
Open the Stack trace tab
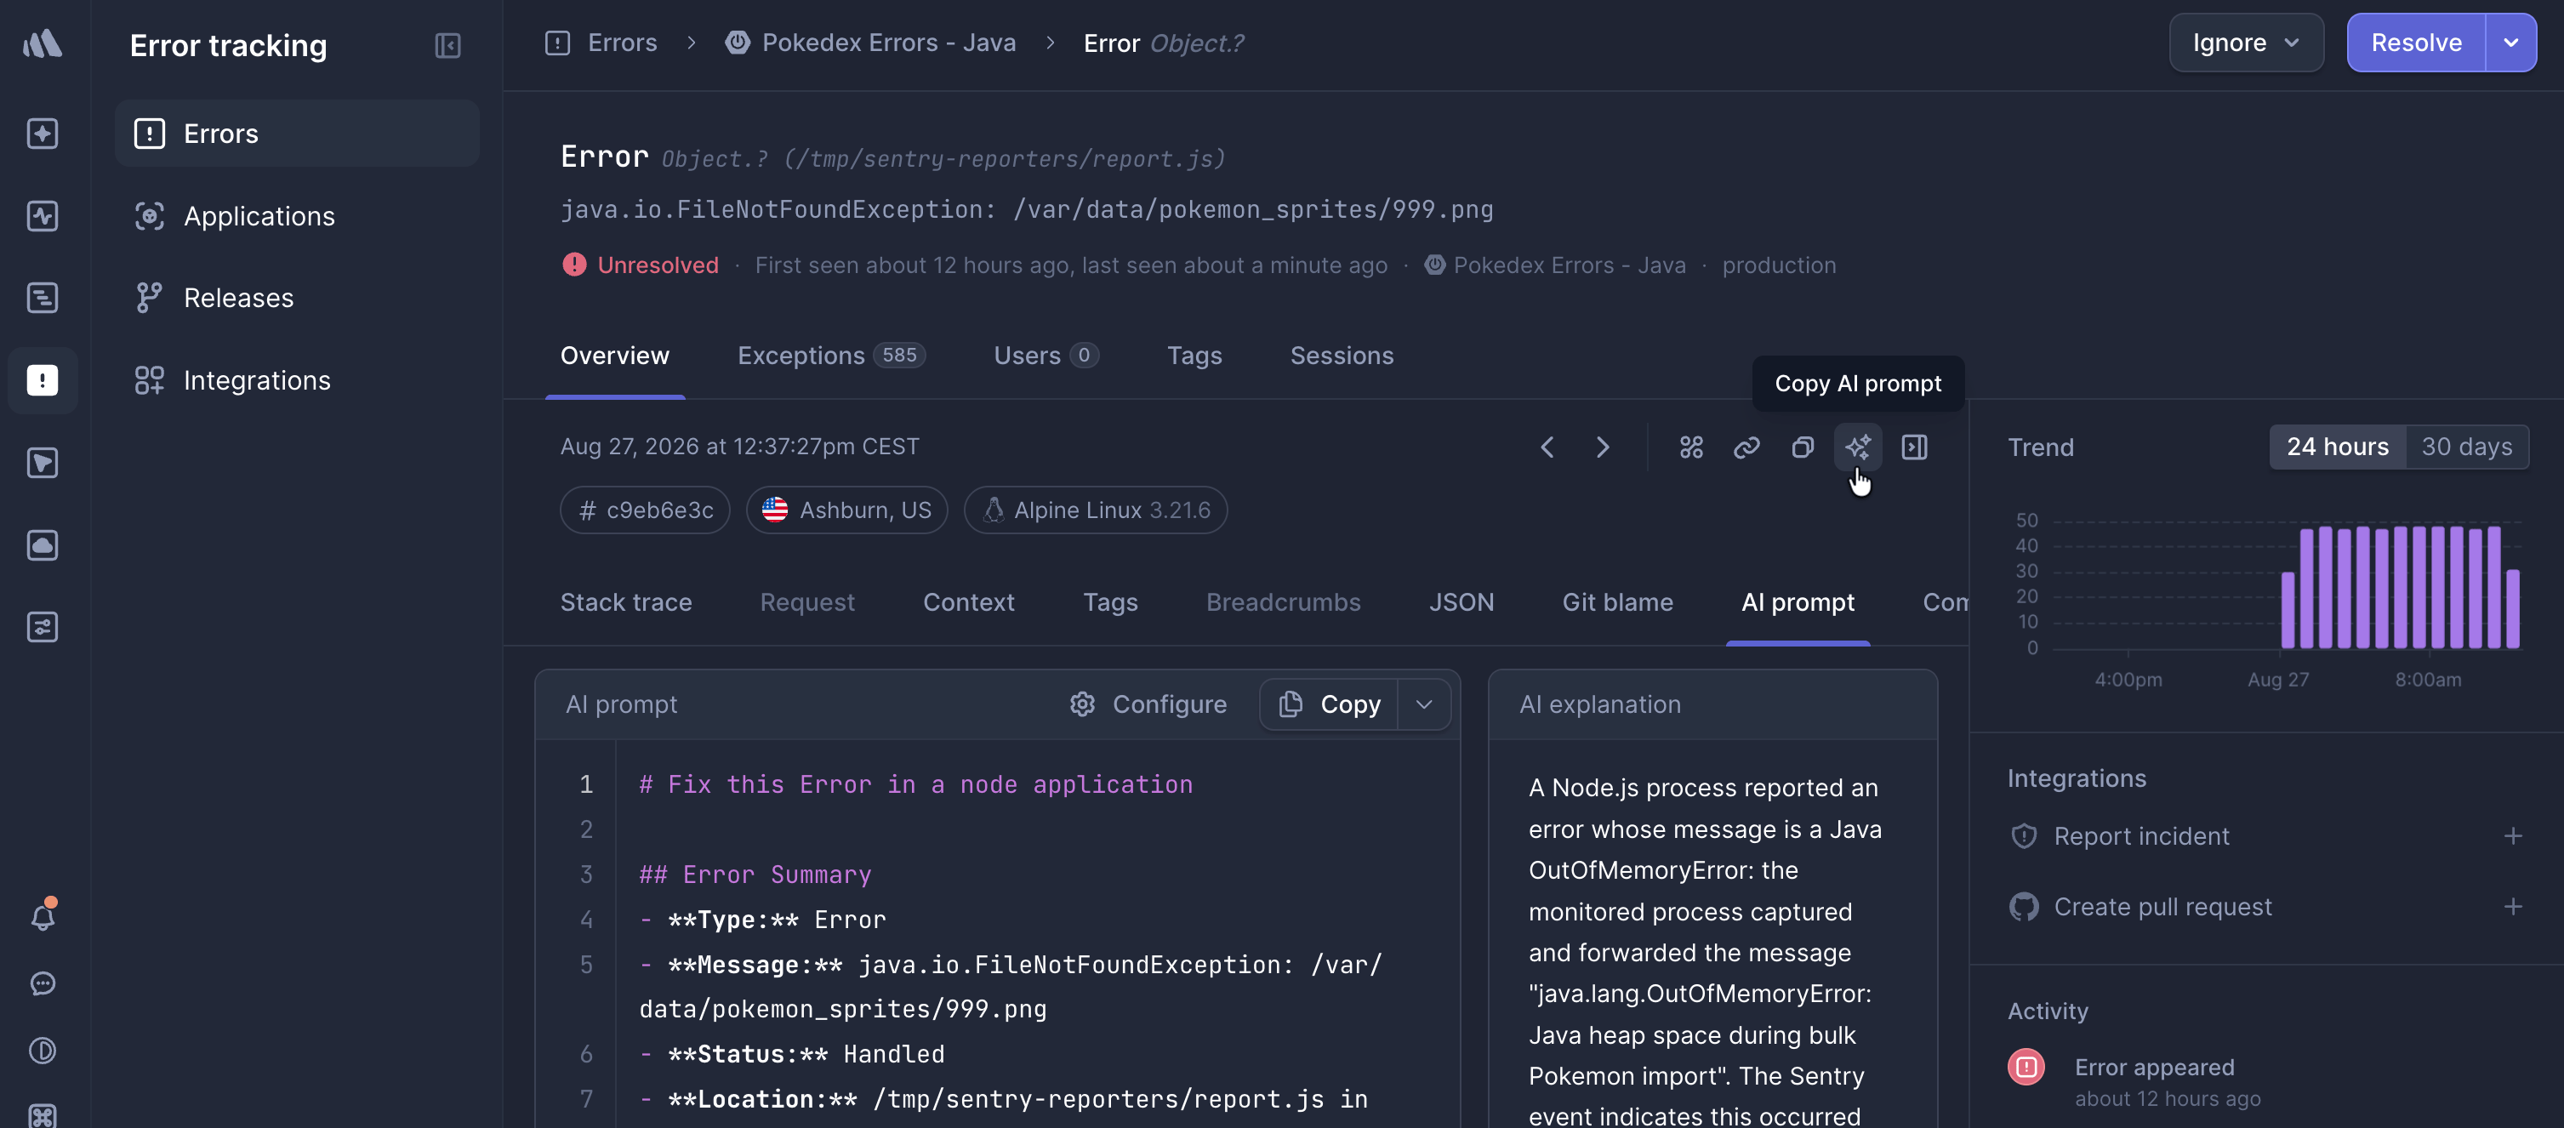point(625,602)
